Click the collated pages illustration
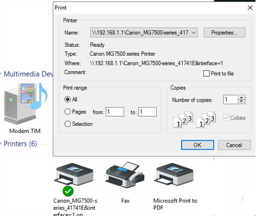260x216 pixels. [x=195, y=119]
